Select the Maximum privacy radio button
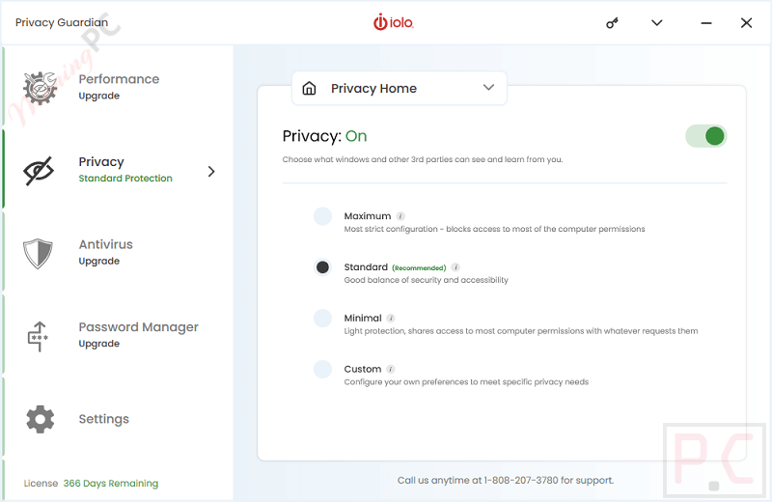 (x=323, y=216)
